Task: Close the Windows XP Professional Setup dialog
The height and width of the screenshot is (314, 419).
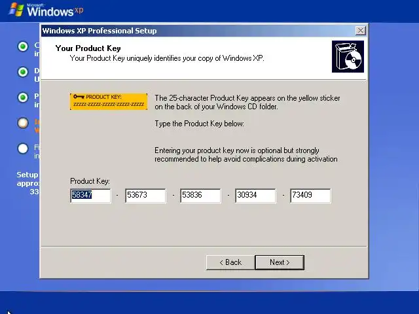Action: coord(361,31)
